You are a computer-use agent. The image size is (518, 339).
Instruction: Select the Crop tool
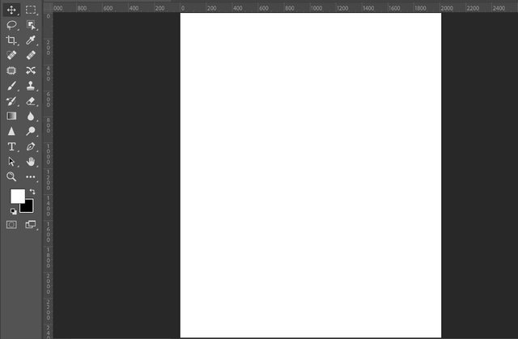(x=11, y=40)
